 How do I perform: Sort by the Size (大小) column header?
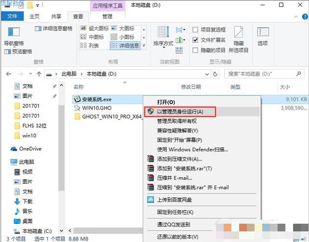(285, 87)
